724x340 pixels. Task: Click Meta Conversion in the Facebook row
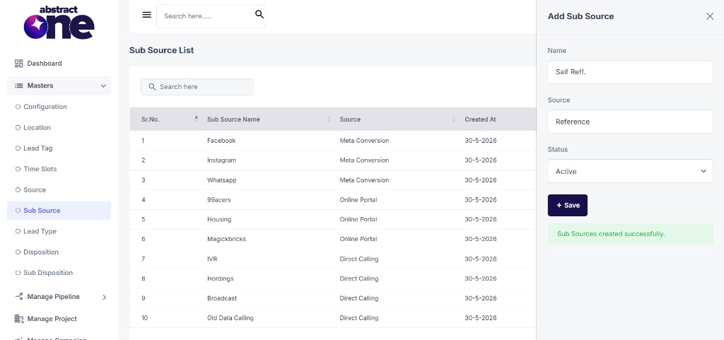click(x=364, y=140)
